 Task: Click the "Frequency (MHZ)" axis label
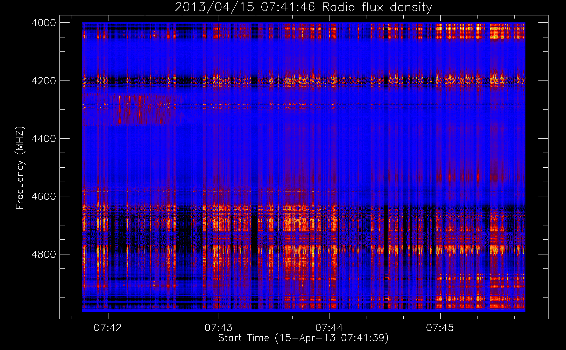pos(20,168)
